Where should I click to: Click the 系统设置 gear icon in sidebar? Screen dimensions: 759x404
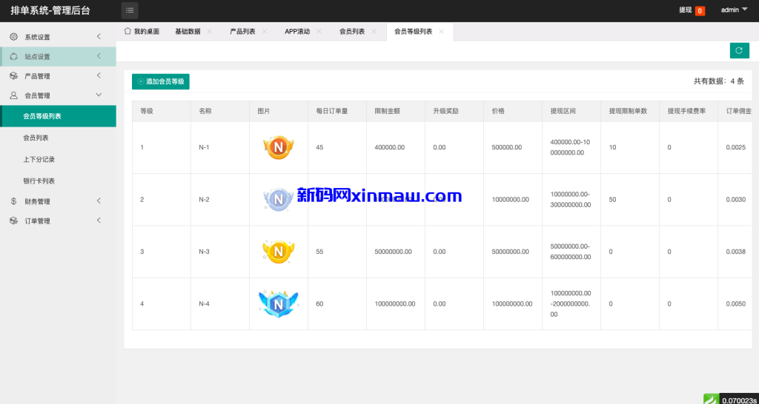click(13, 37)
